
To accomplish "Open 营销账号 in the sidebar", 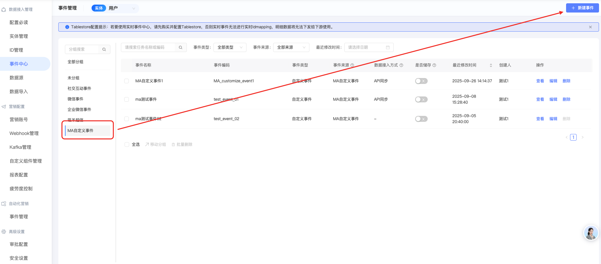I will click(x=19, y=119).
